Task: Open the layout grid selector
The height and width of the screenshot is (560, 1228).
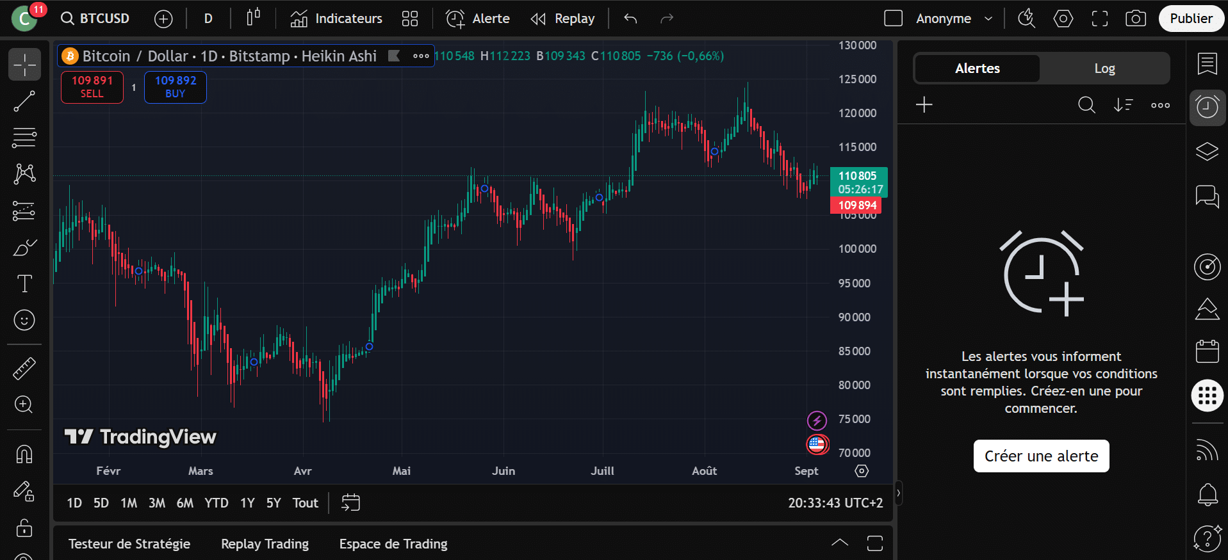Action: [x=410, y=19]
